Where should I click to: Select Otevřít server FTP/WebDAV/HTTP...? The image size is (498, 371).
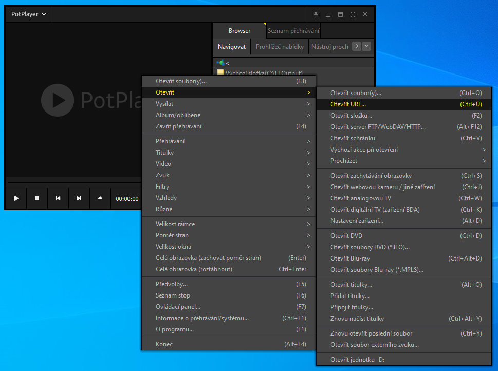pos(404,127)
